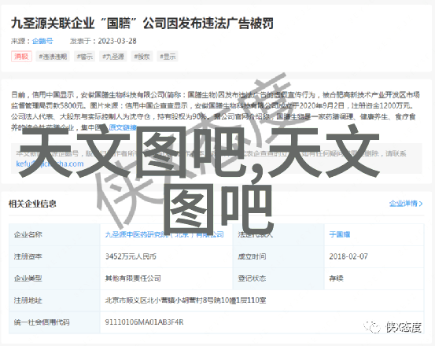Click the 注册资本 label cell

(x=54, y=256)
